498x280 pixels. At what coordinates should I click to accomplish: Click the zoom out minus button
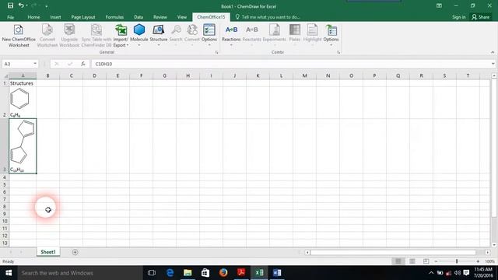[x=436, y=261]
